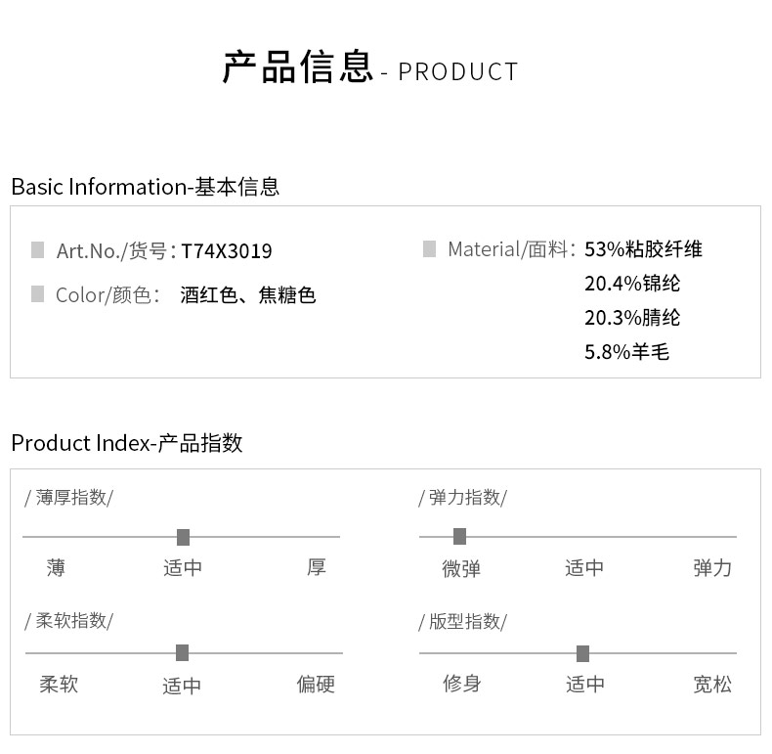Click the 5.8%羊毛 material line
The height and width of the screenshot is (754, 772).
[x=626, y=352]
